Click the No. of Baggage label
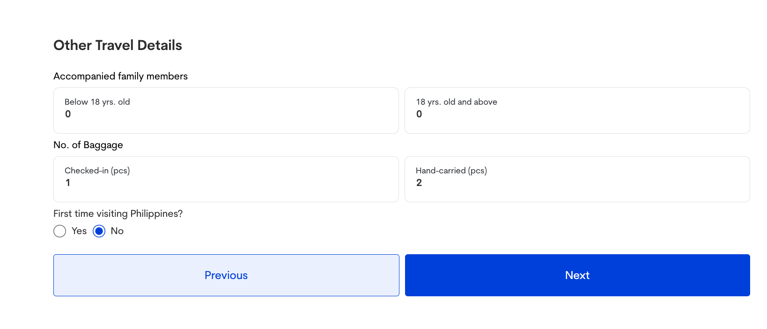Screen dimensions: 767x329 click(88, 145)
